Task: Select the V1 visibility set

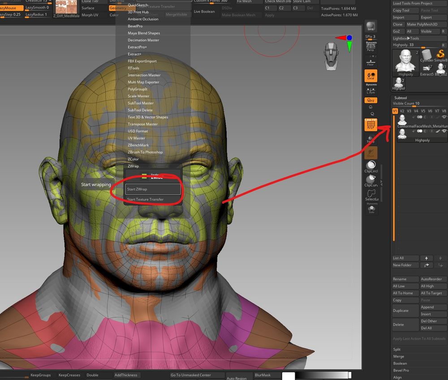Action: pyautogui.click(x=395, y=111)
